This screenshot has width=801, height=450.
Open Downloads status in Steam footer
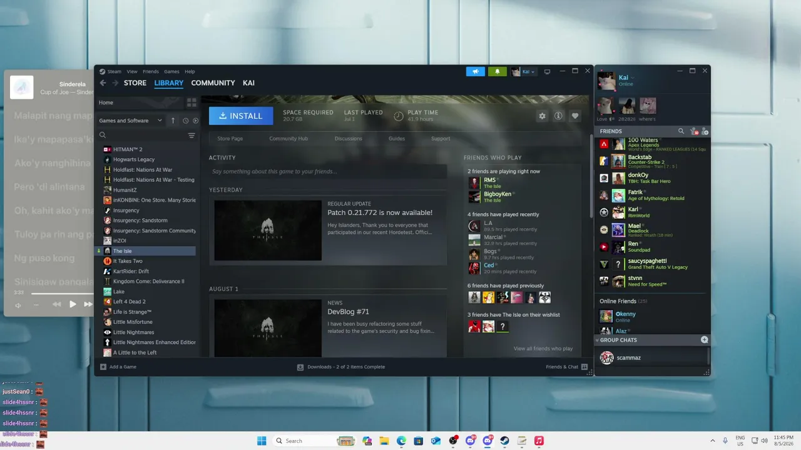click(x=341, y=367)
